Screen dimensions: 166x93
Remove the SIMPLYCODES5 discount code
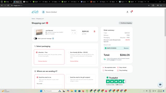coord(126,48)
